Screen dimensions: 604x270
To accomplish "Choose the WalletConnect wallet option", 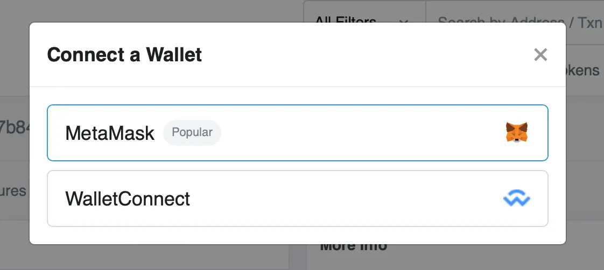I will tap(297, 199).
